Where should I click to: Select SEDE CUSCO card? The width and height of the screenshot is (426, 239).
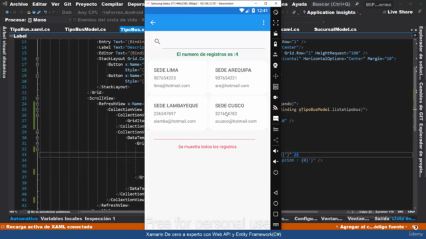point(238,114)
